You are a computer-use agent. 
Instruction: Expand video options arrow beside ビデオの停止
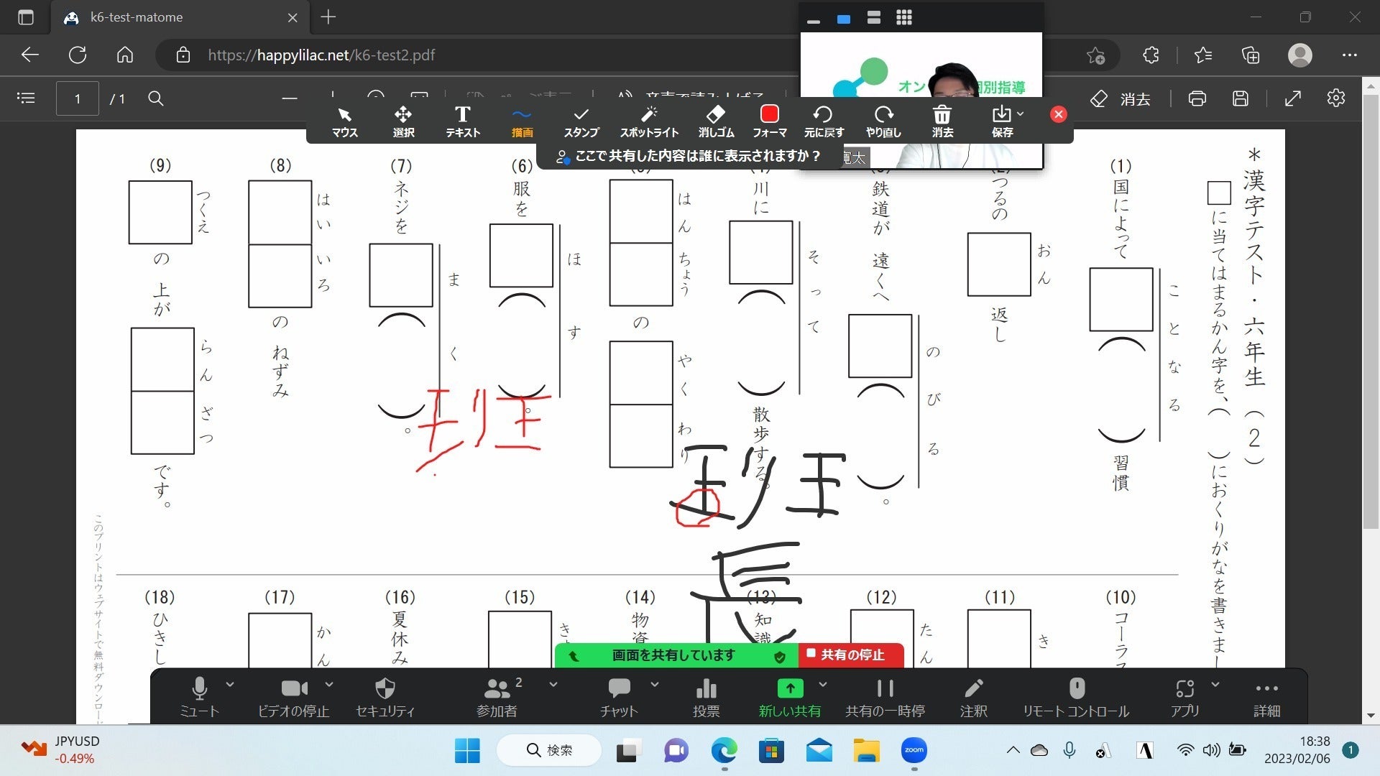pos(329,685)
